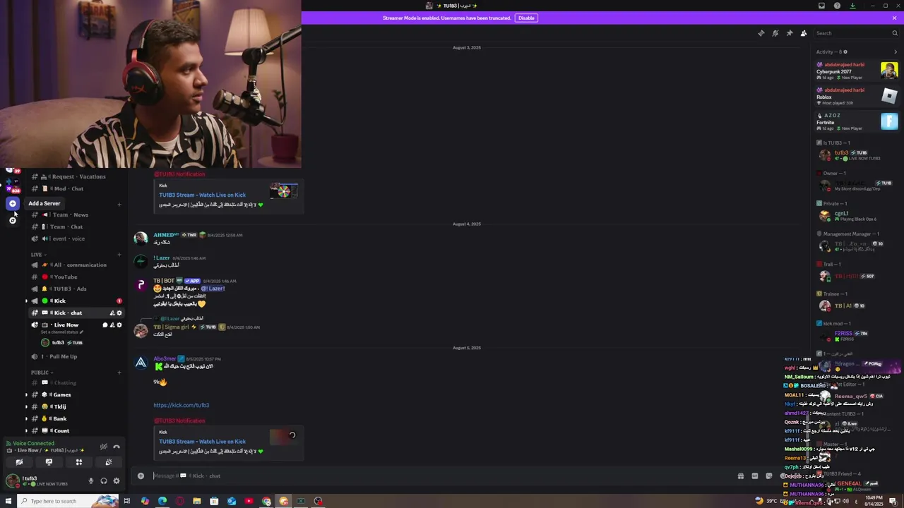This screenshot has height=508, width=904.
Task: Disconnect from voice call
Action: pos(117,446)
